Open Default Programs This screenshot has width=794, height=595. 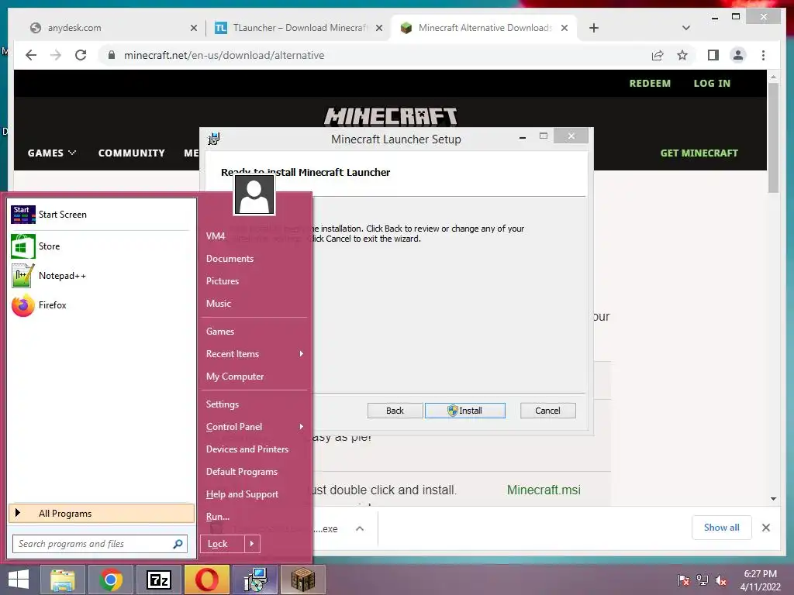pyautogui.click(x=242, y=472)
